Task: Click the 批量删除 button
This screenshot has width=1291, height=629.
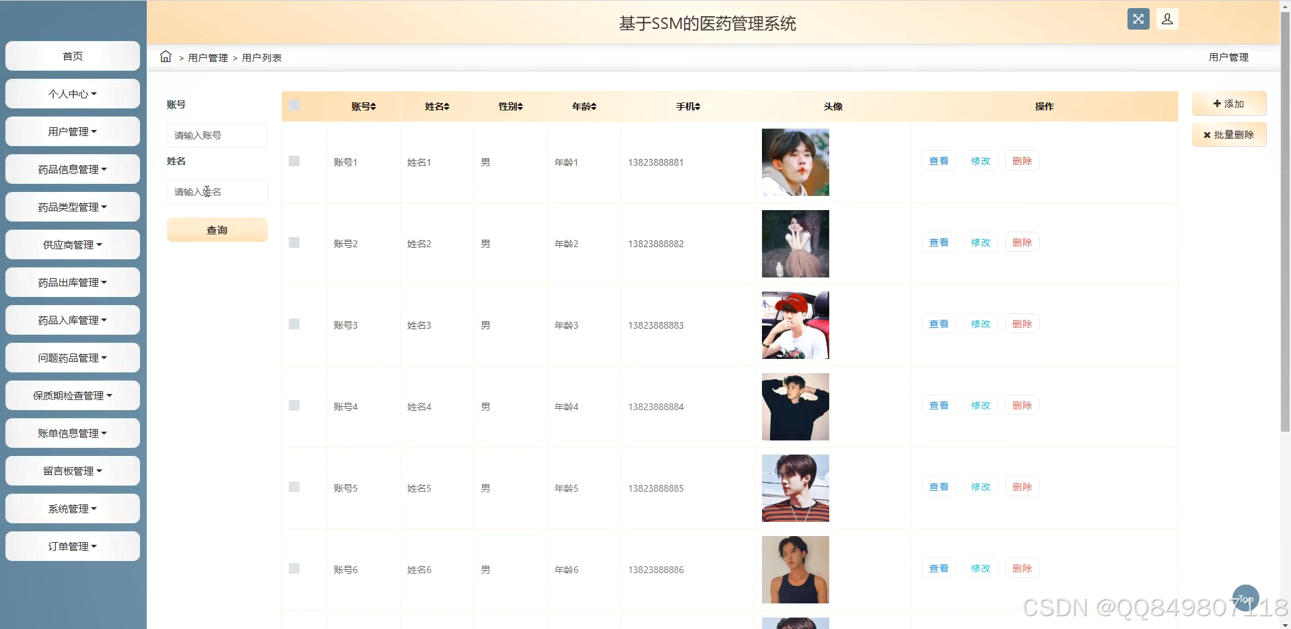Action: tap(1229, 135)
